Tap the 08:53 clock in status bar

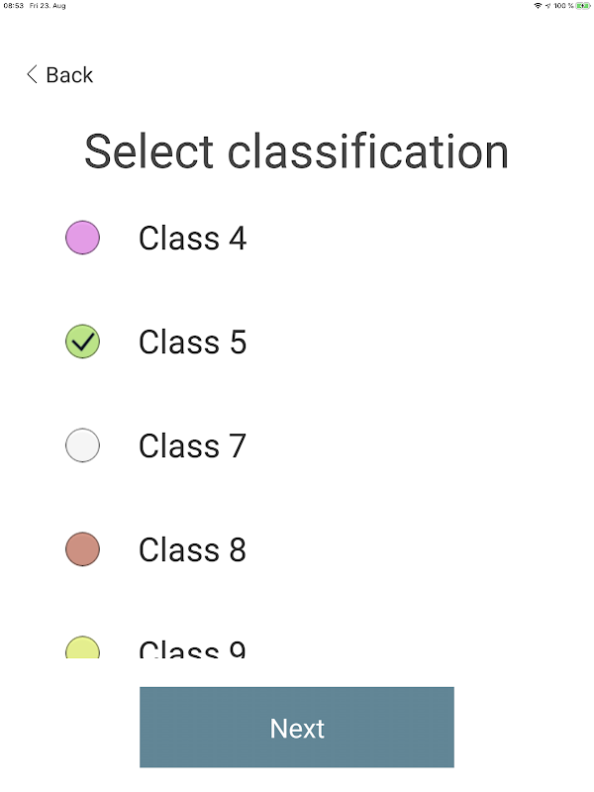point(13,6)
